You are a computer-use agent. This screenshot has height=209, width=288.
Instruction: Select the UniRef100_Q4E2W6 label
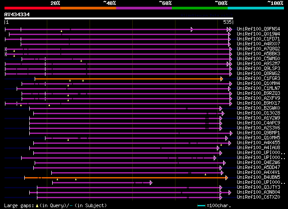258,163
